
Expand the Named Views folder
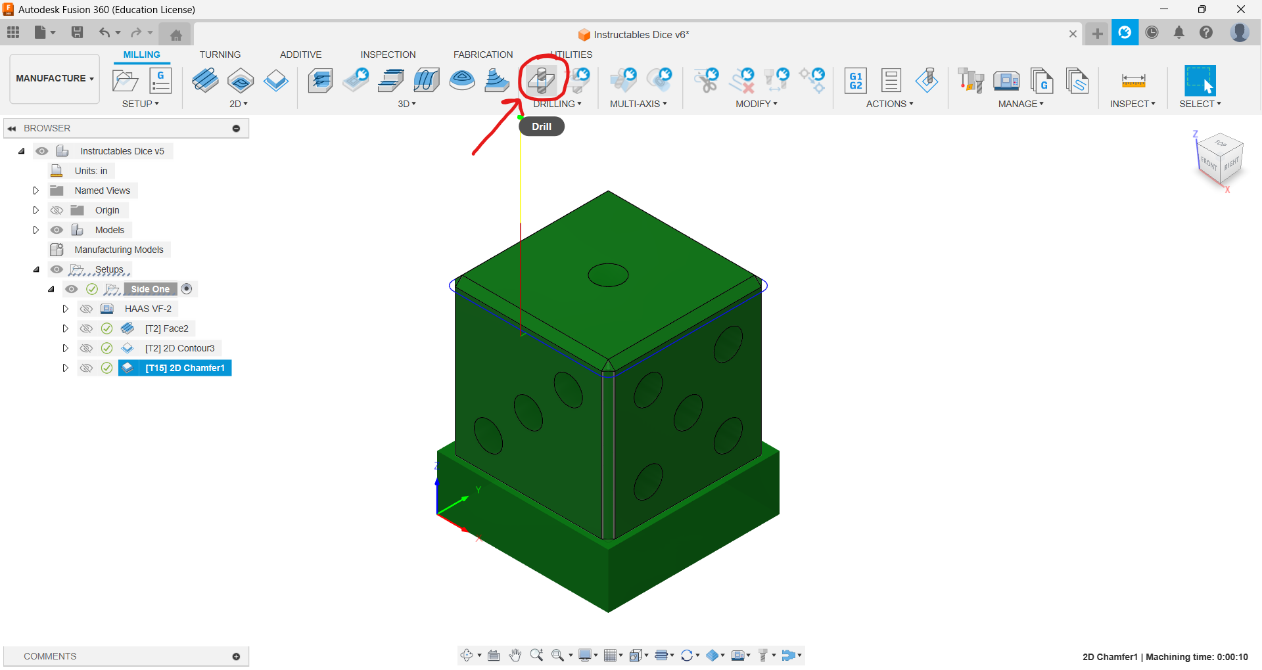tap(36, 190)
